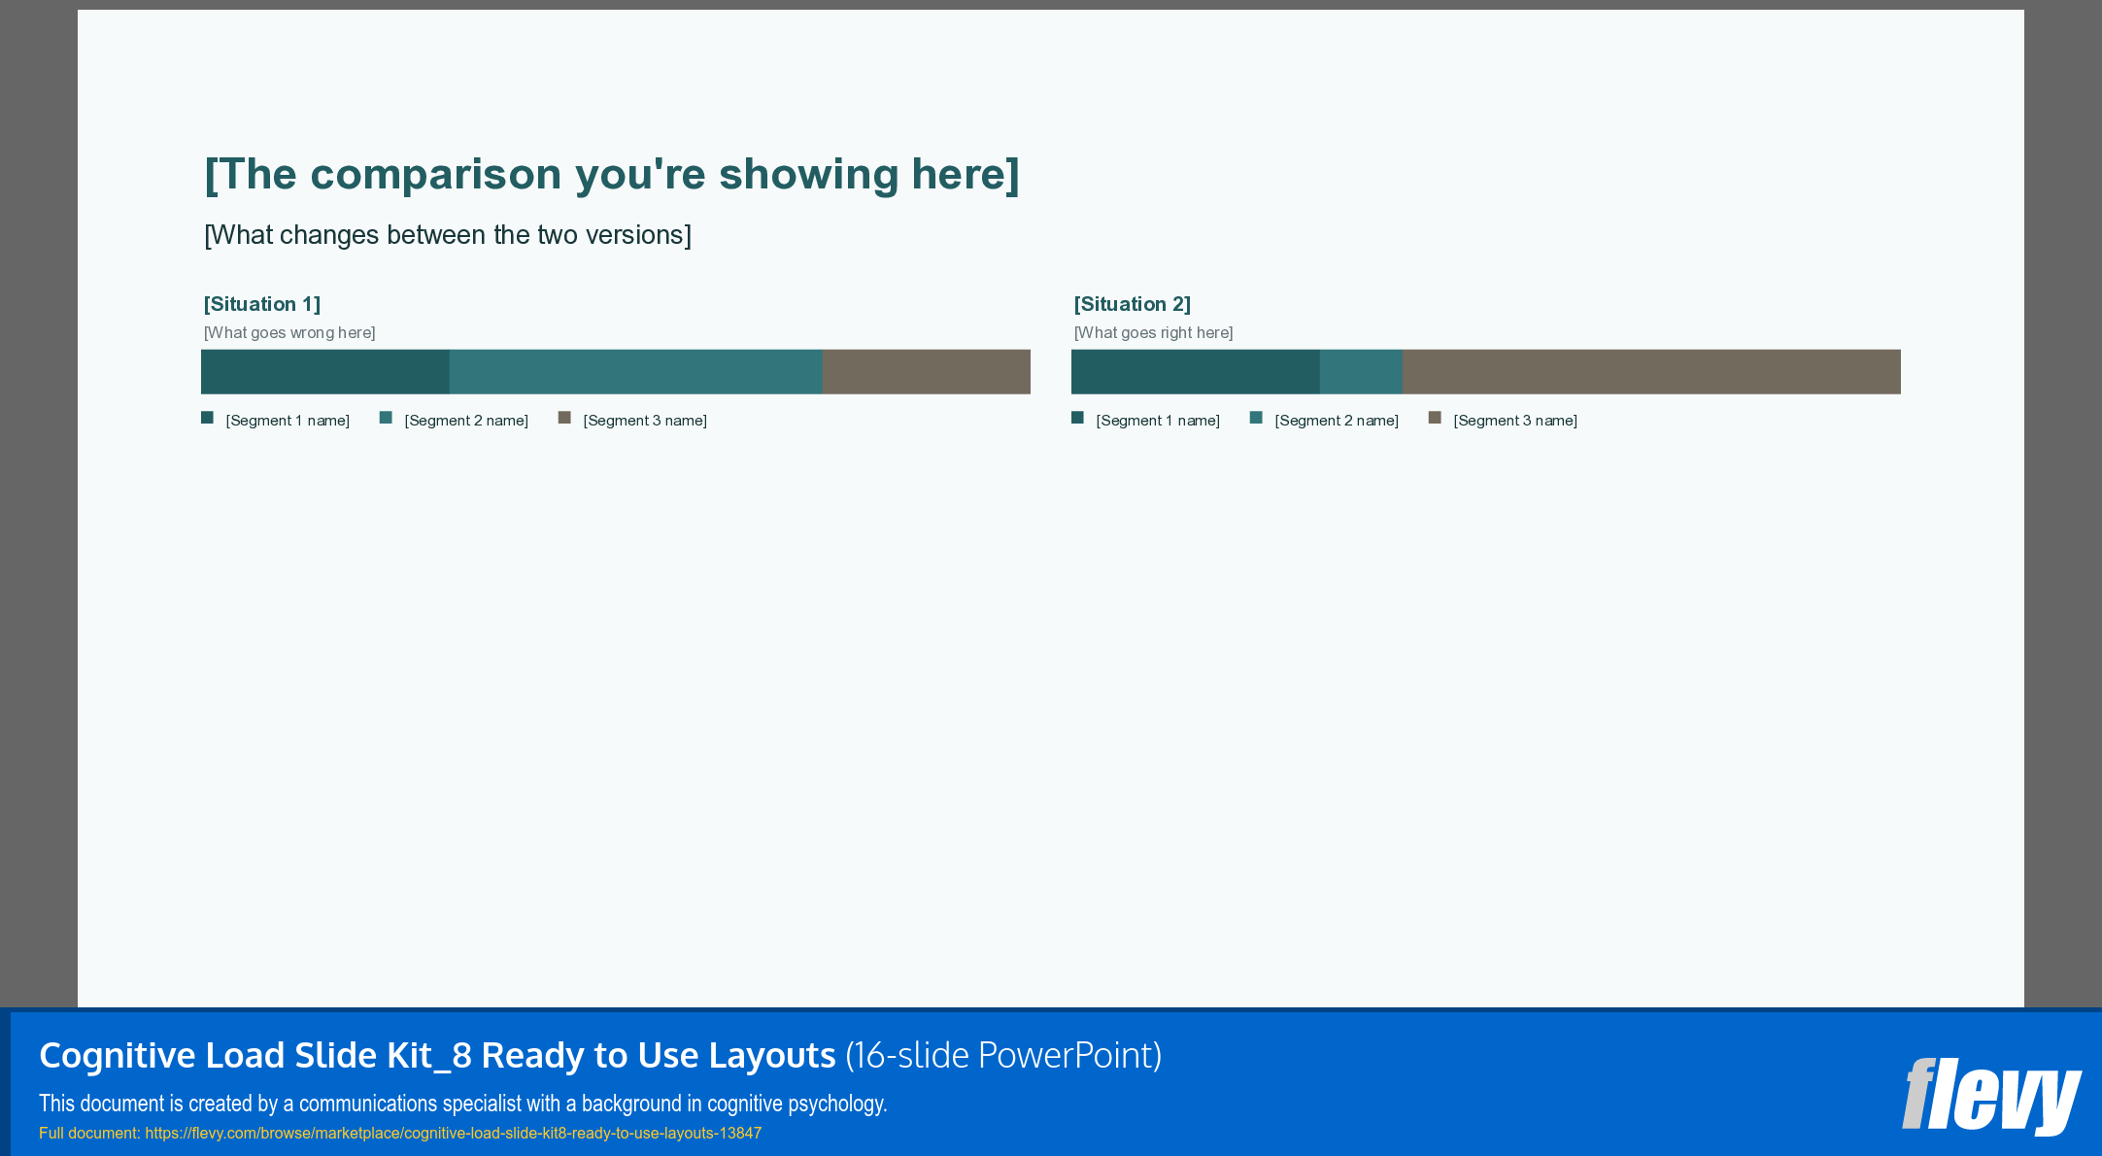Select '[Segment 1 name]' label under Situation 1
2102x1156 pixels.
pos(288,421)
